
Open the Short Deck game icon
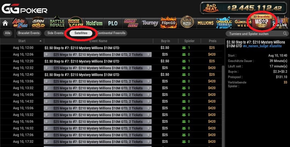[131, 23]
